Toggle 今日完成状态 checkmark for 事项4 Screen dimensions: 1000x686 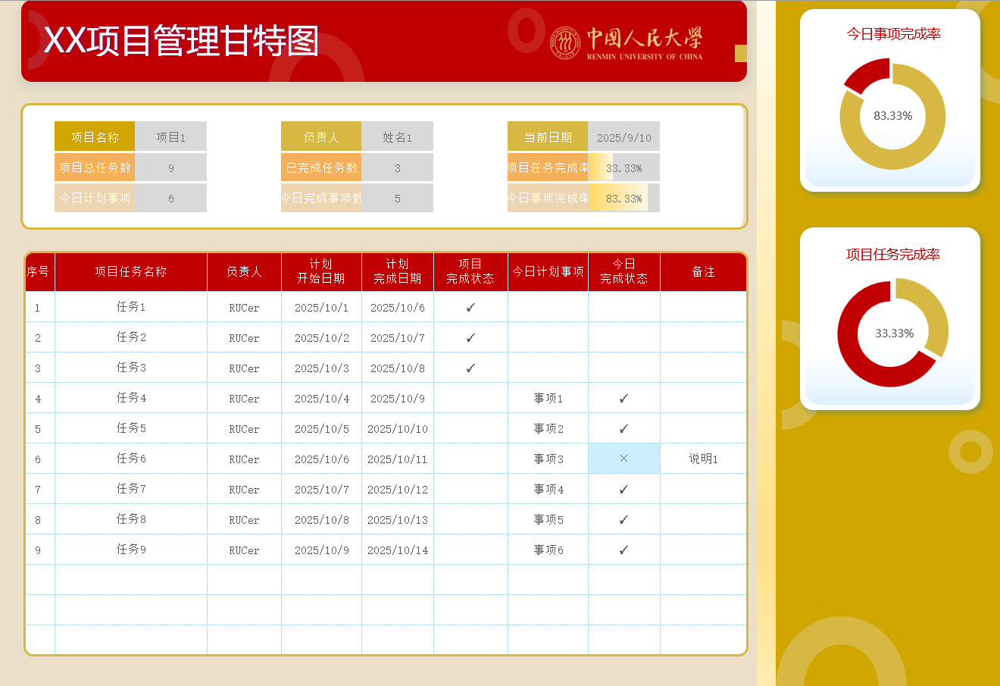624,489
